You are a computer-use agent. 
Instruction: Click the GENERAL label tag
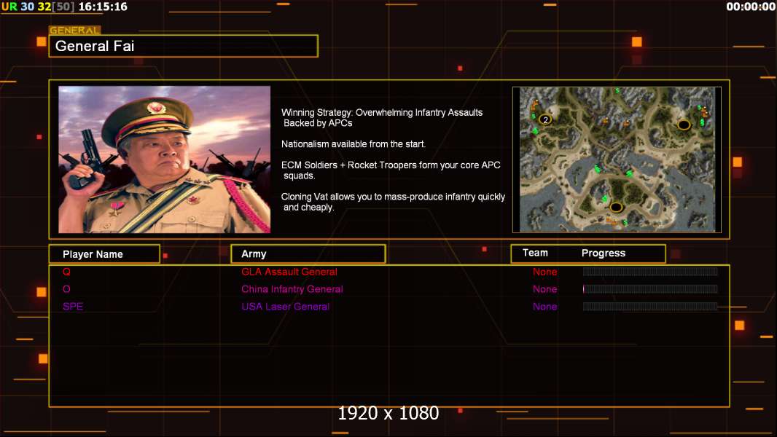75,30
